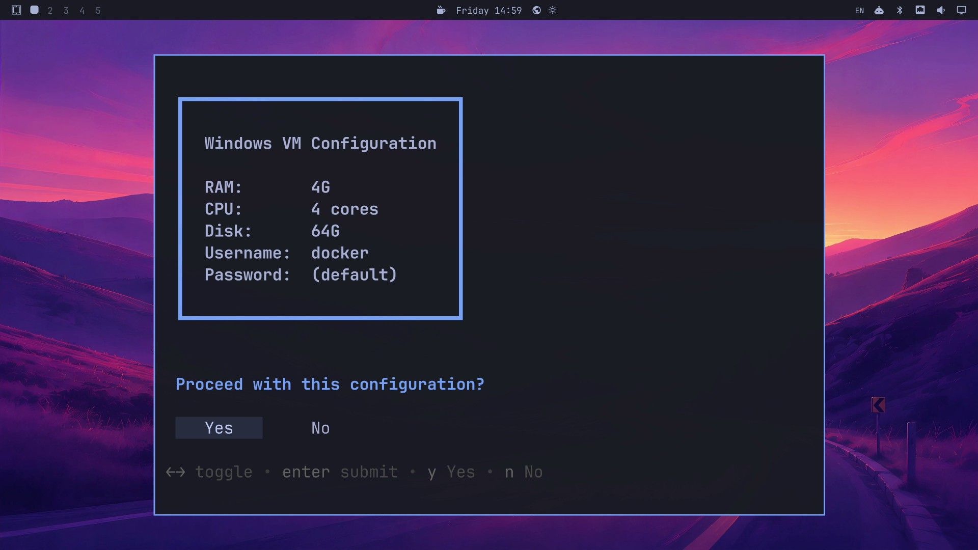
Task: Click the RAM value 4G
Action: point(320,187)
